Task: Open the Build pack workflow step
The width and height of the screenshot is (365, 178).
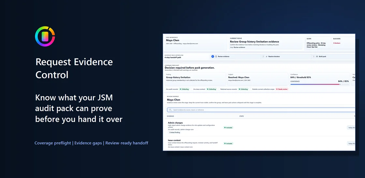Action: 333,57
